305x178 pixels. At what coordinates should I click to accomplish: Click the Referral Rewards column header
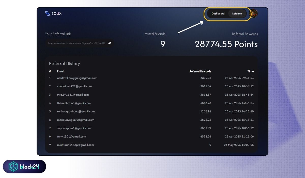(200, 71)
